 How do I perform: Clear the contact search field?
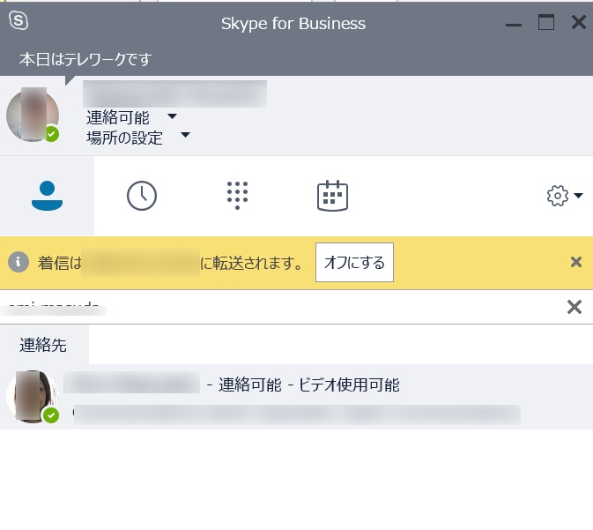point(574,307)
